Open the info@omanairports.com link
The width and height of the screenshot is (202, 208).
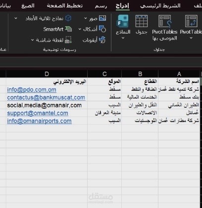pos(39,121)
